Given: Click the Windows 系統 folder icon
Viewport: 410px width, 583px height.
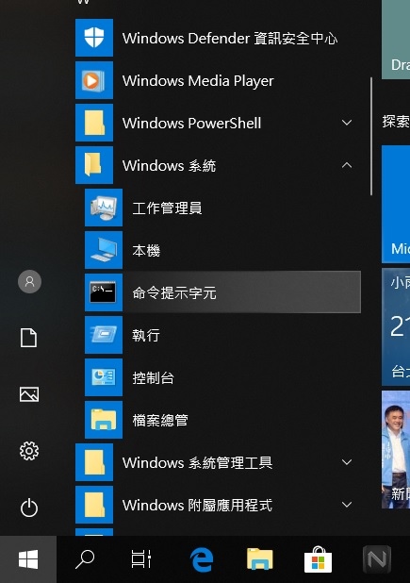Looking at the screenshot, I should coord(94,165).
